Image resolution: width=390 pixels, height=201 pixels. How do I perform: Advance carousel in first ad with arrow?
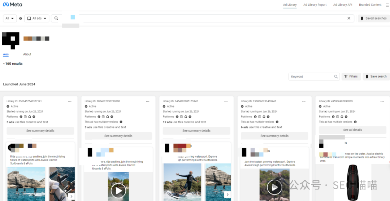71,196
